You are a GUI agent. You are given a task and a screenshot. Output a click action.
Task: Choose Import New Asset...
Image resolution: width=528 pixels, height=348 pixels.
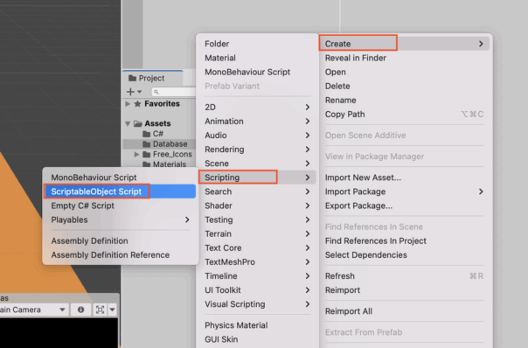click(404, 177)
